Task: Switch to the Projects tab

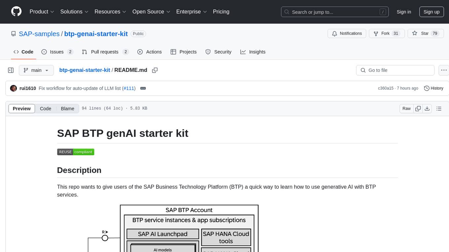Action: pos(184,52)
